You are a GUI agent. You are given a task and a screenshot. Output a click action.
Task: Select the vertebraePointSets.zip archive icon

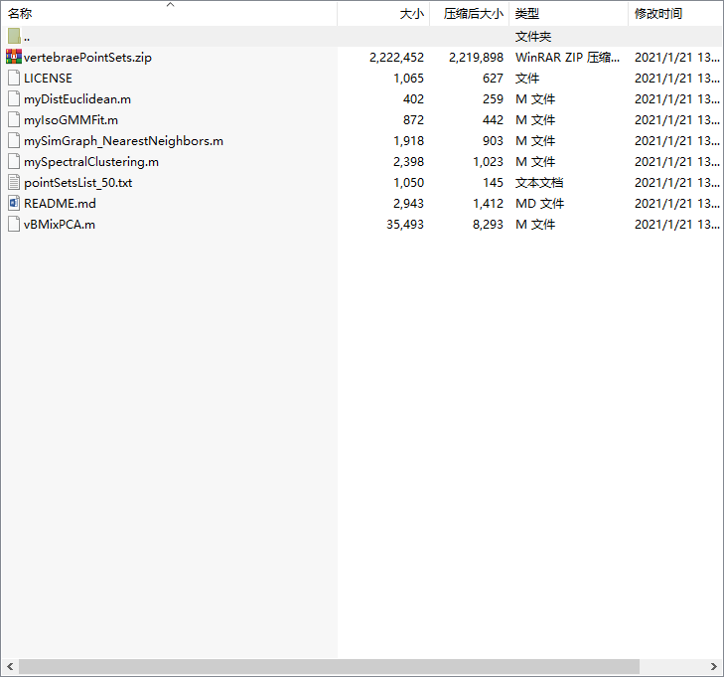click(x=14, y=57)
